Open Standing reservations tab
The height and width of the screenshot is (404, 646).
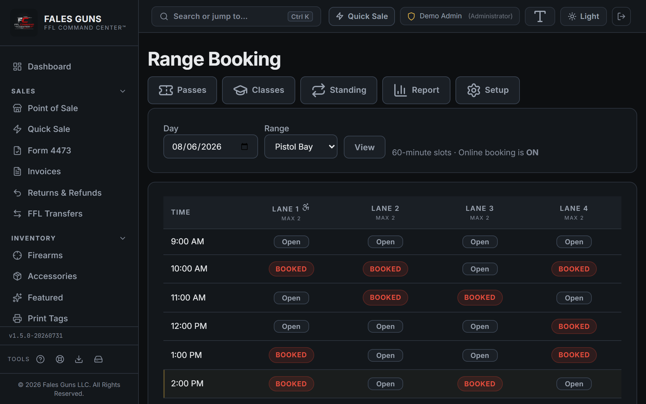click(339, 90)
